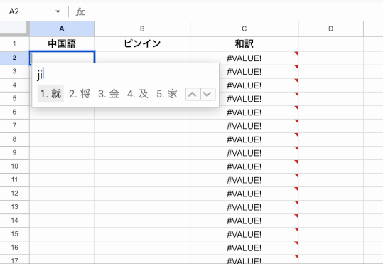The width and height of the screenshot is (383, 264).
Task: Click the IME composition text 'ji'
Action: pyautogui.click(x=41, y=75)
